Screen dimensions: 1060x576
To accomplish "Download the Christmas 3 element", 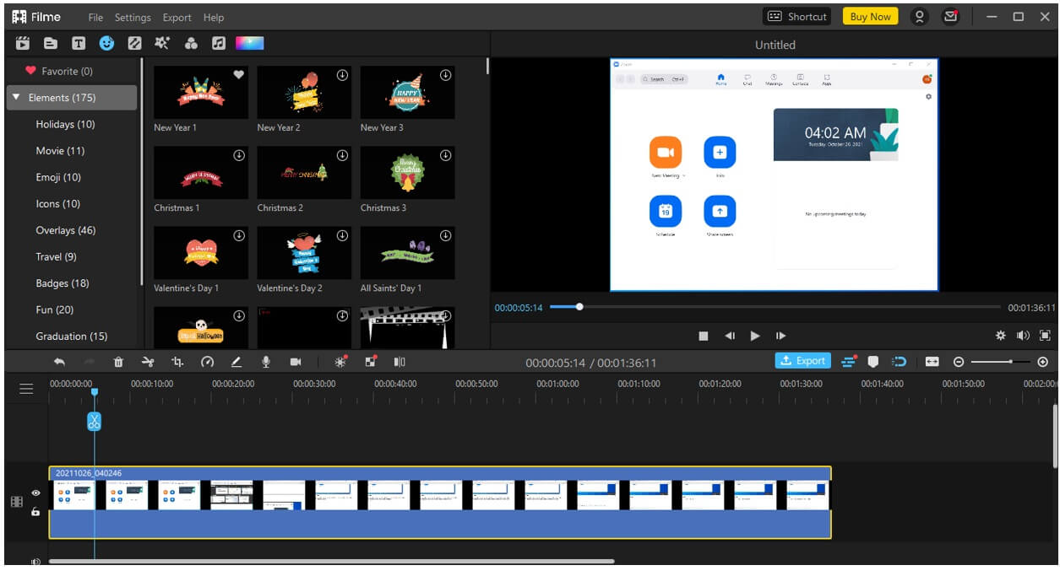I will pos(445,156).
